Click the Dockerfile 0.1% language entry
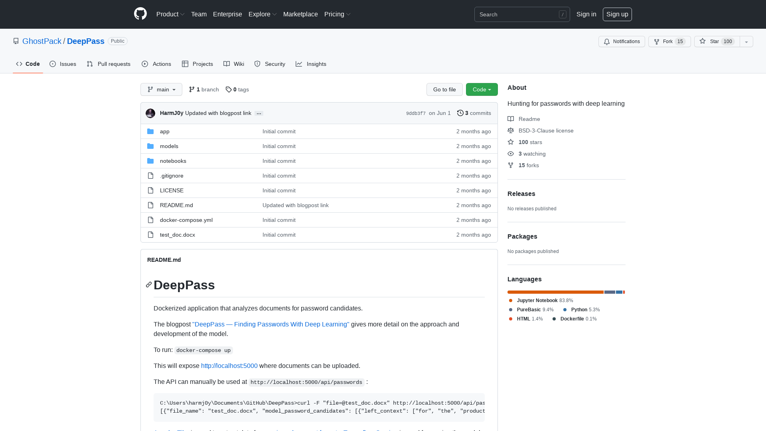Viewport: 766px width, 431px height. click(x=574, y=319)
